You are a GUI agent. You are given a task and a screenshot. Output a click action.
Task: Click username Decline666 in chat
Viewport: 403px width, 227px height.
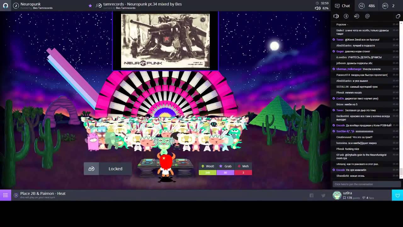tap(343, 116)
